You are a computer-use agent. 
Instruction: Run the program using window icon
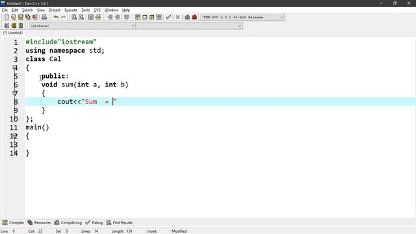[x=145, y=18]
